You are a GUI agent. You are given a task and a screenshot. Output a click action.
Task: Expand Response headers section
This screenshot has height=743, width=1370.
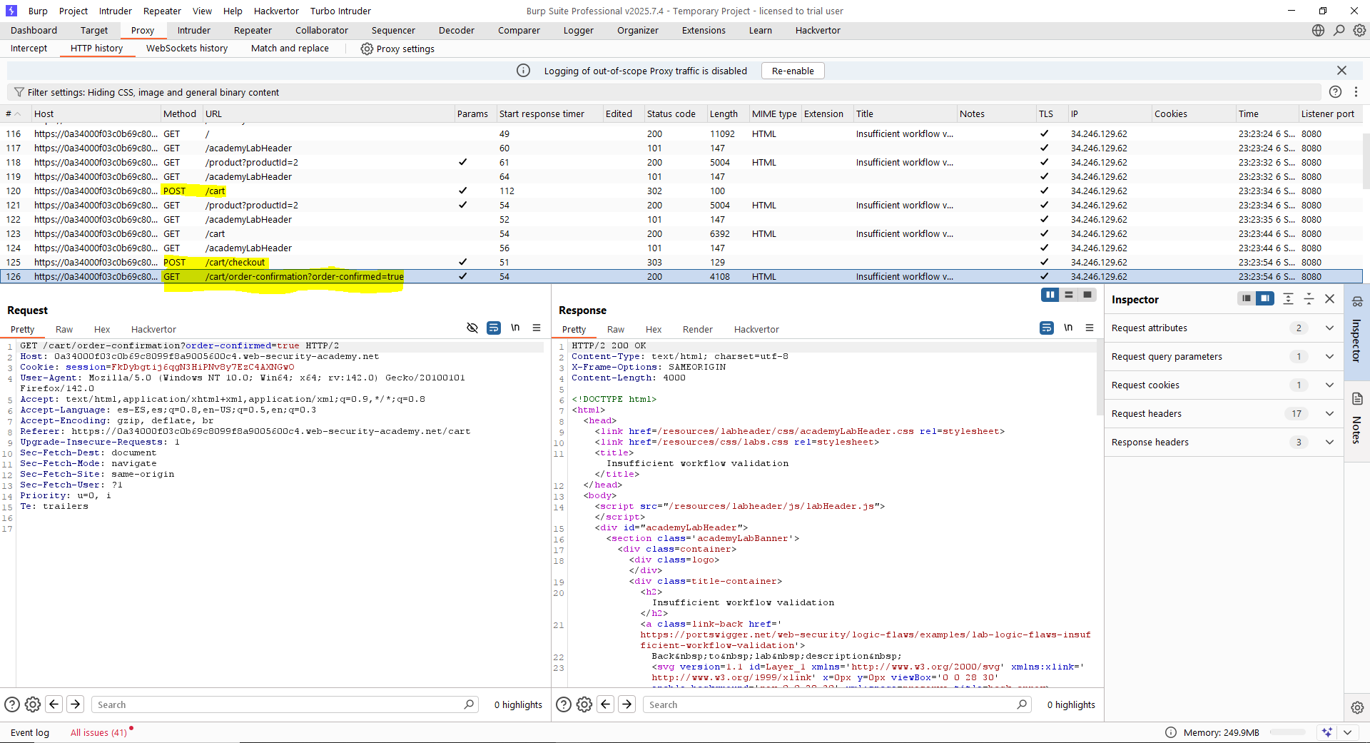(x=1329, y=442)
